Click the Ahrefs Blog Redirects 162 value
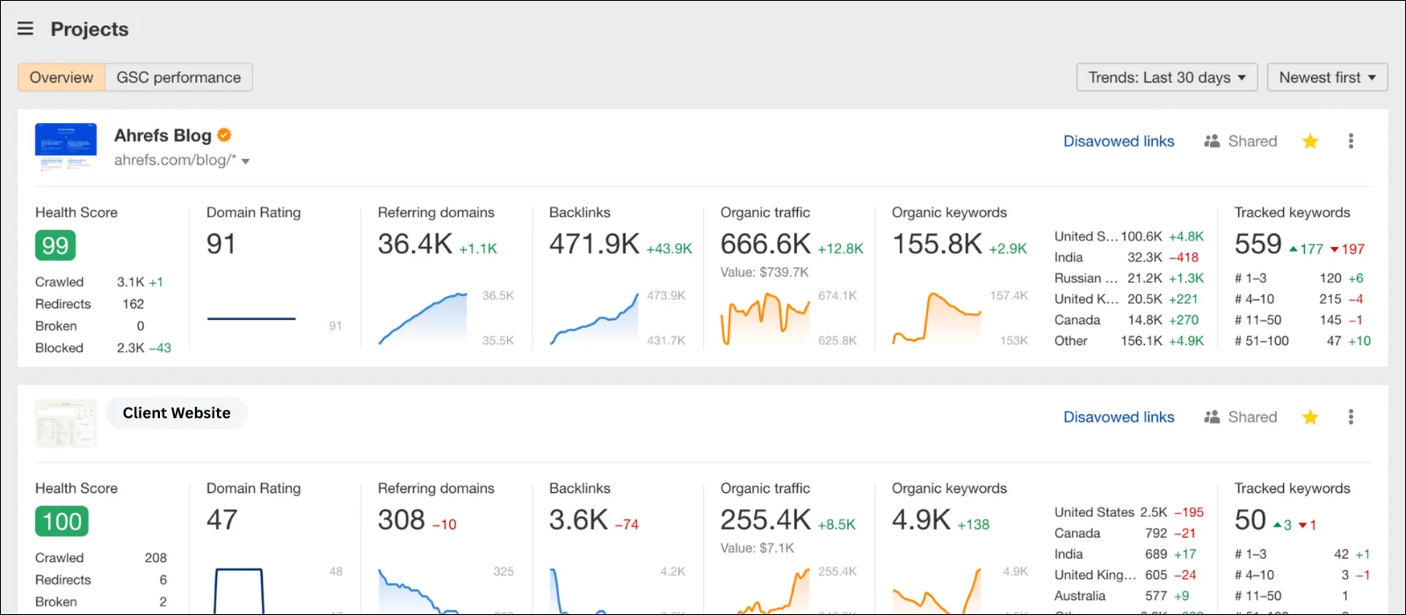Screen dimensions: 1406x615 [x=134, y=304]
